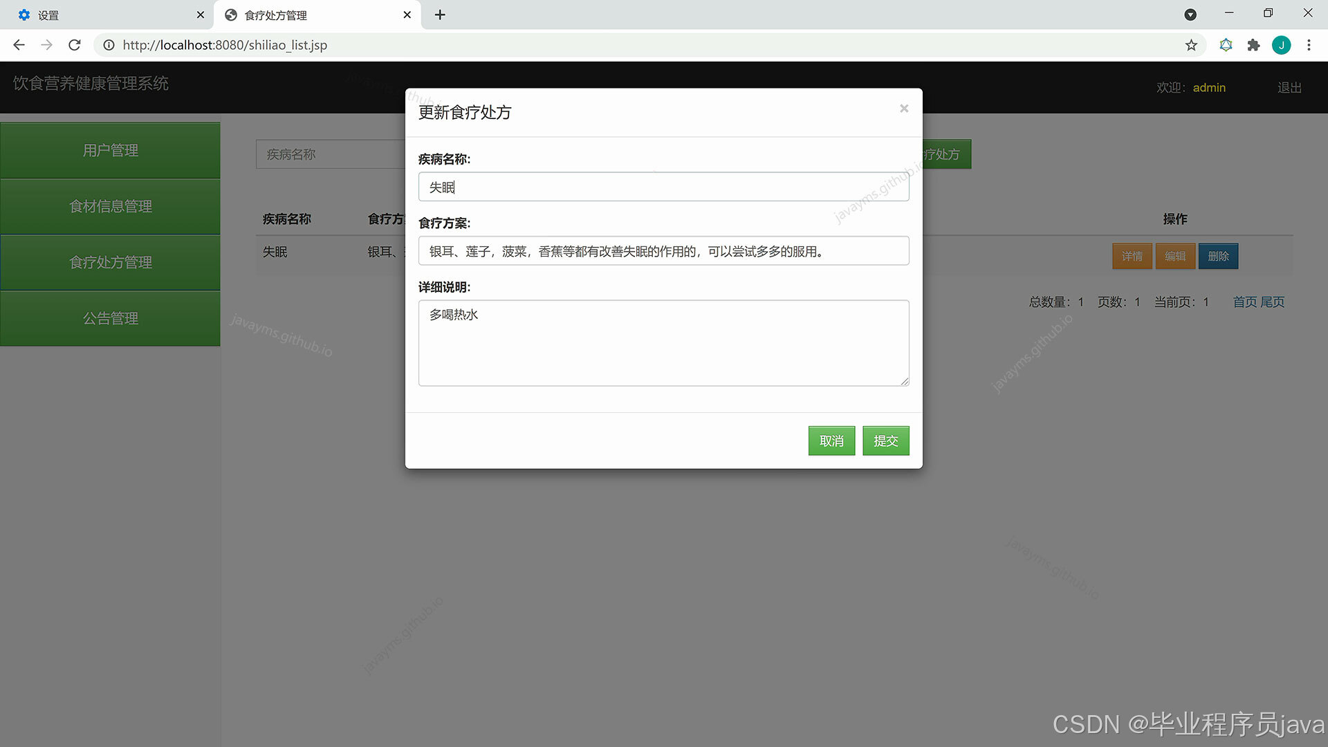
Task: Click the 详细说明 textarea with 多喝热水
Action: (x=663, y=342)
